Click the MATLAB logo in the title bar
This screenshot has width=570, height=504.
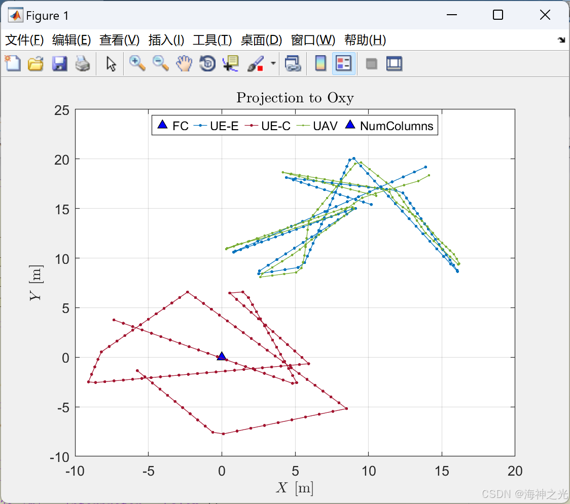(x=16, y=15)
